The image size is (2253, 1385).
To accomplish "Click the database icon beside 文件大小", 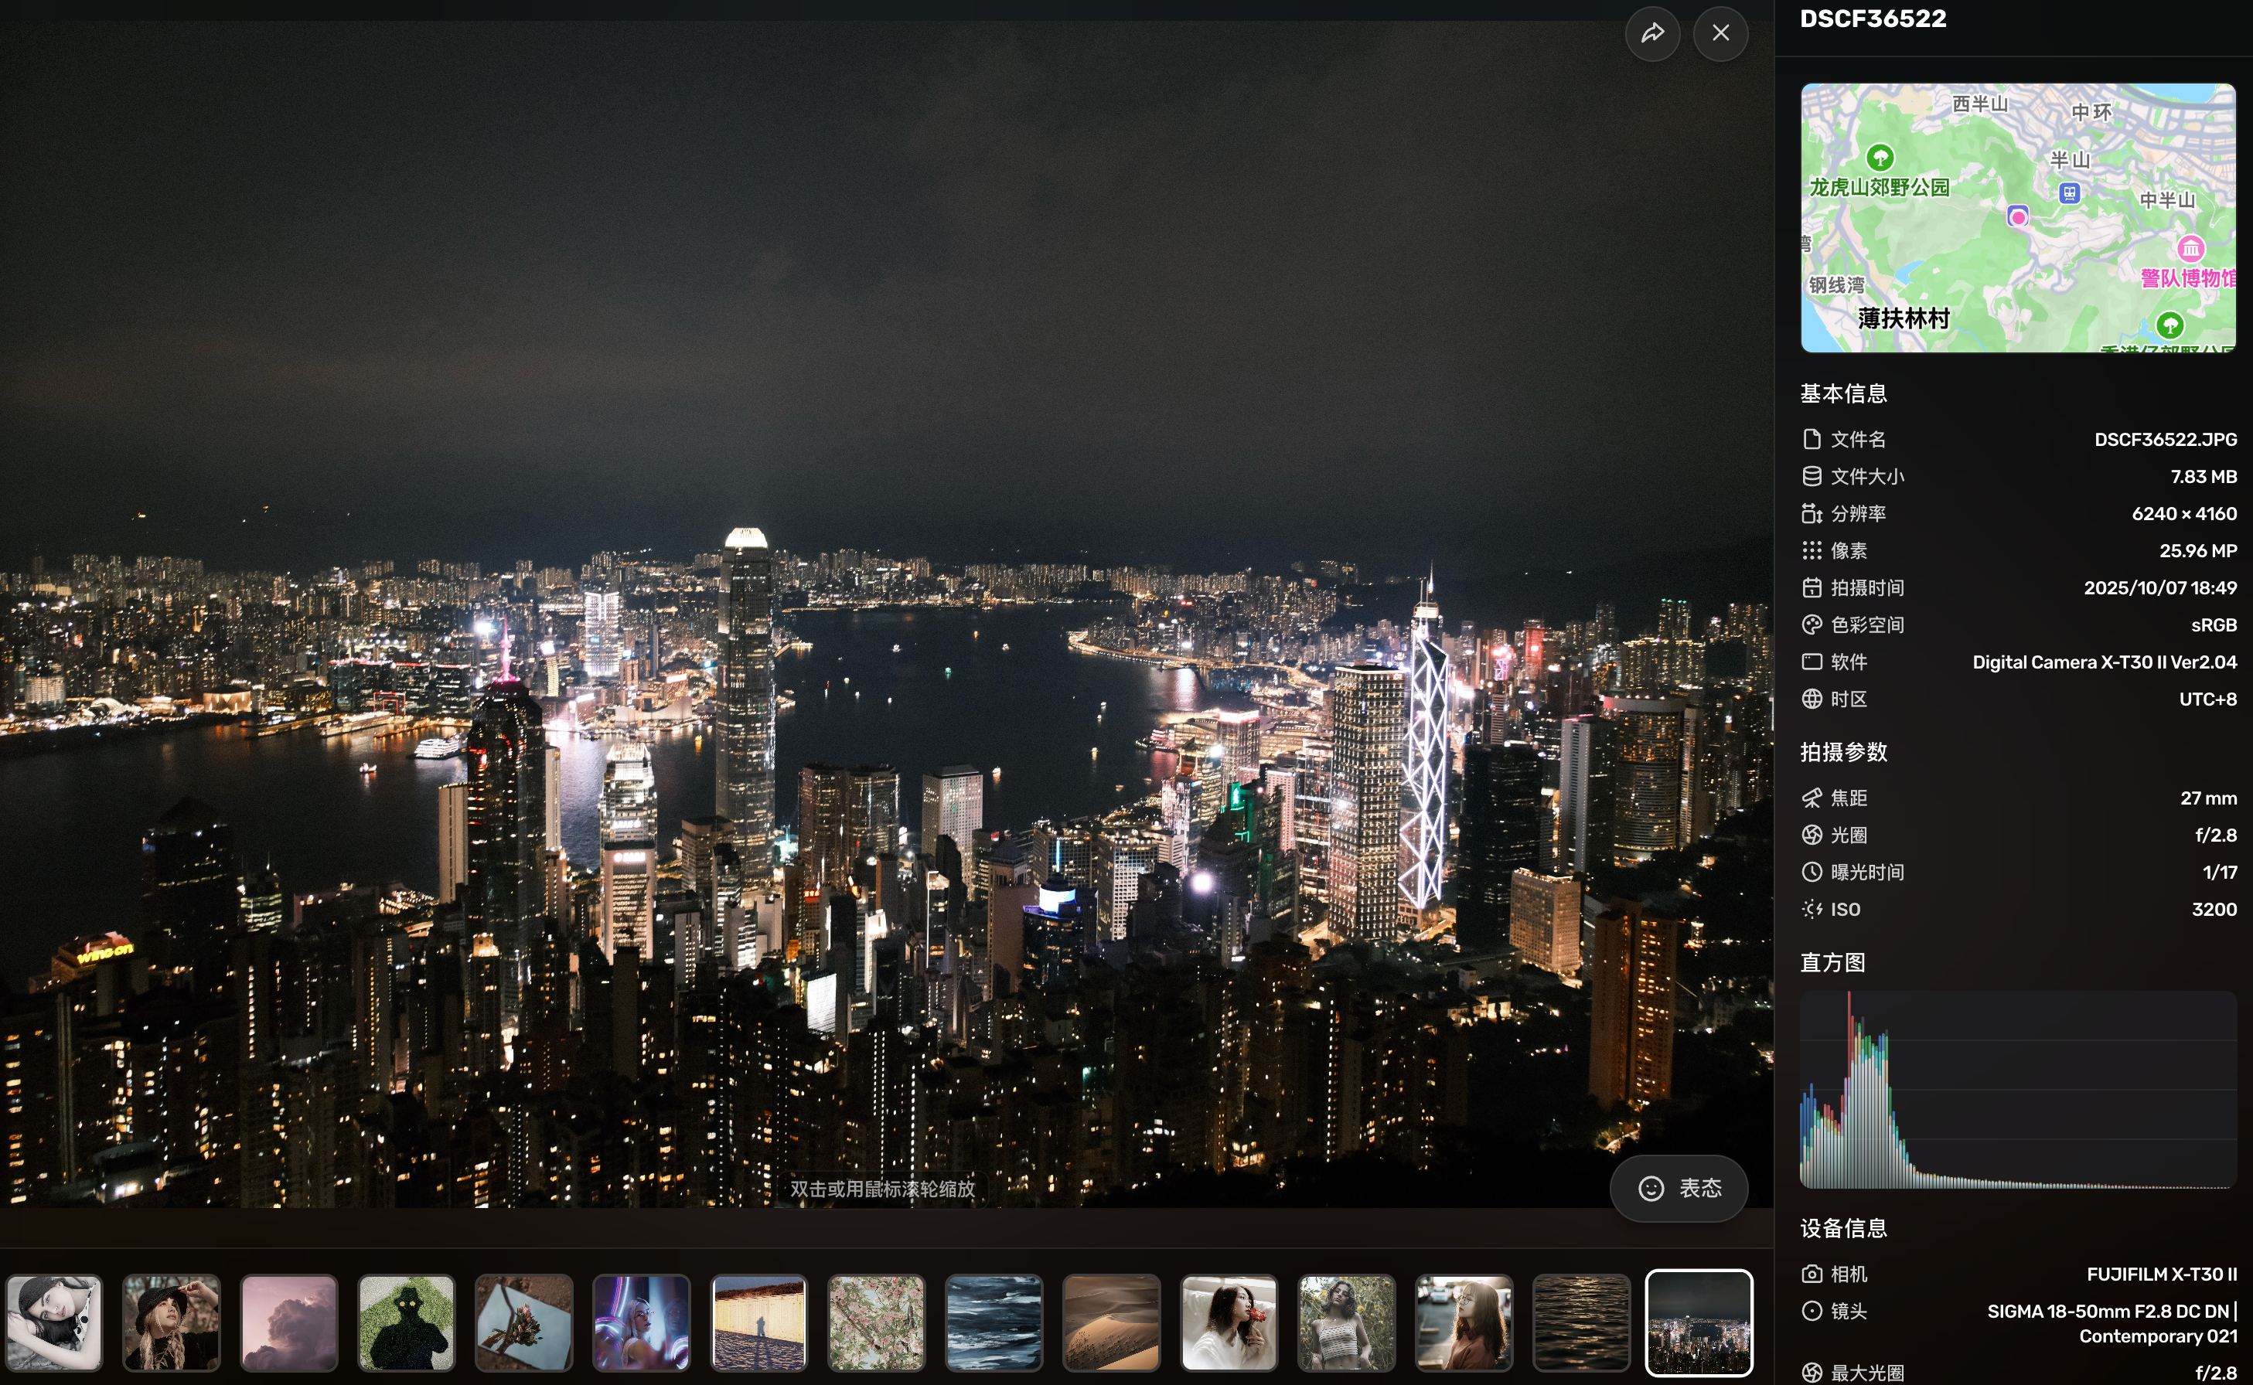I will (x=1812, y=476).
